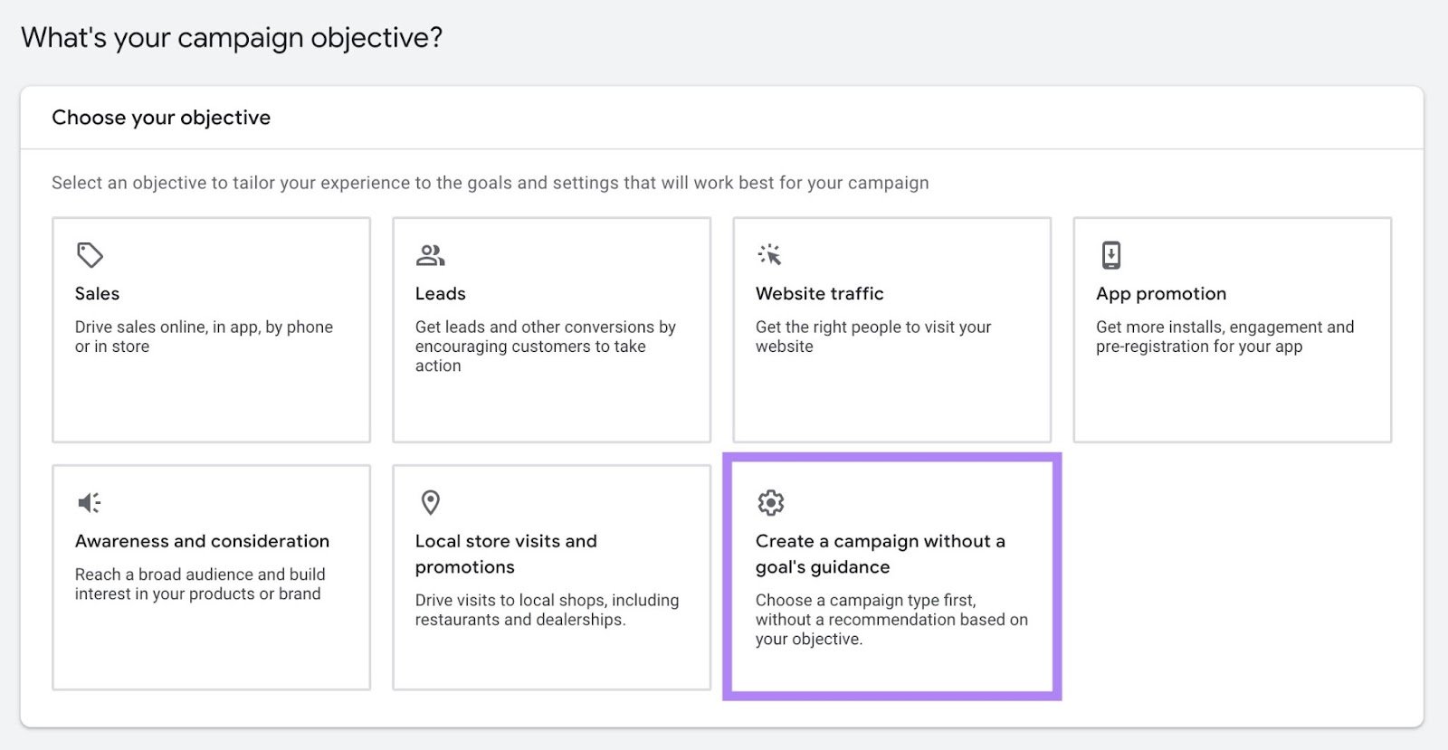Screen dimensions: 1448x750
Task: Click the Local store visits map pin icon
Action: click(x=431, y=502)
